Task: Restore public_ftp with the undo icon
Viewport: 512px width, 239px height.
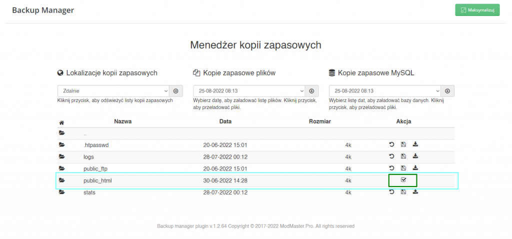Action: [x=391, y=168]
